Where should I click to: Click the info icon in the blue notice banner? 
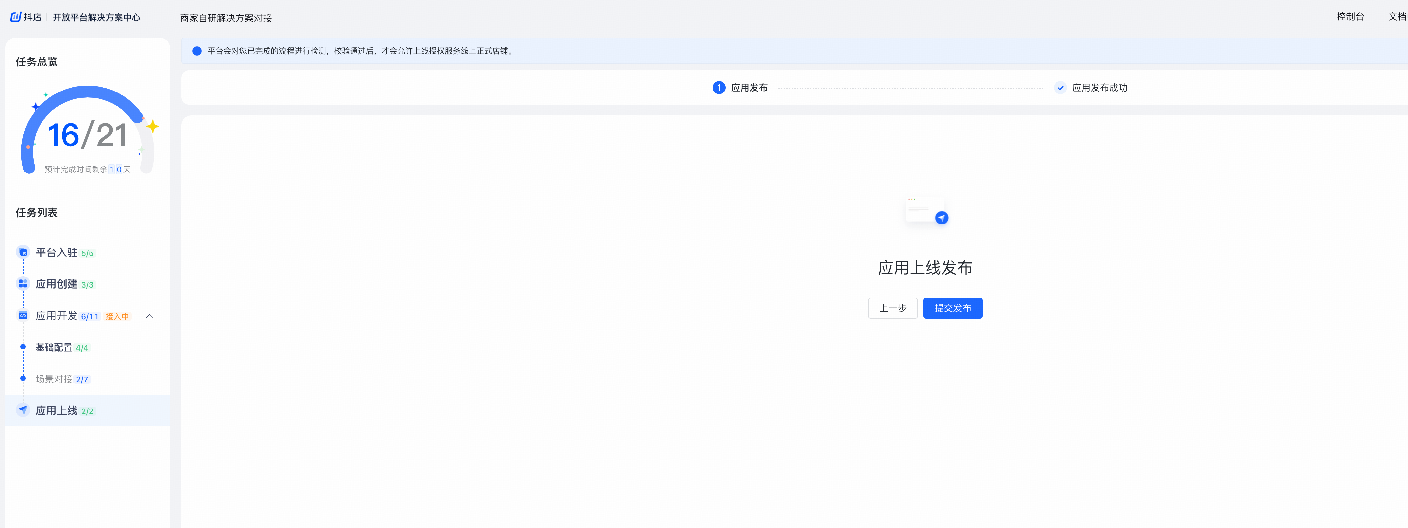click(197, 51)
